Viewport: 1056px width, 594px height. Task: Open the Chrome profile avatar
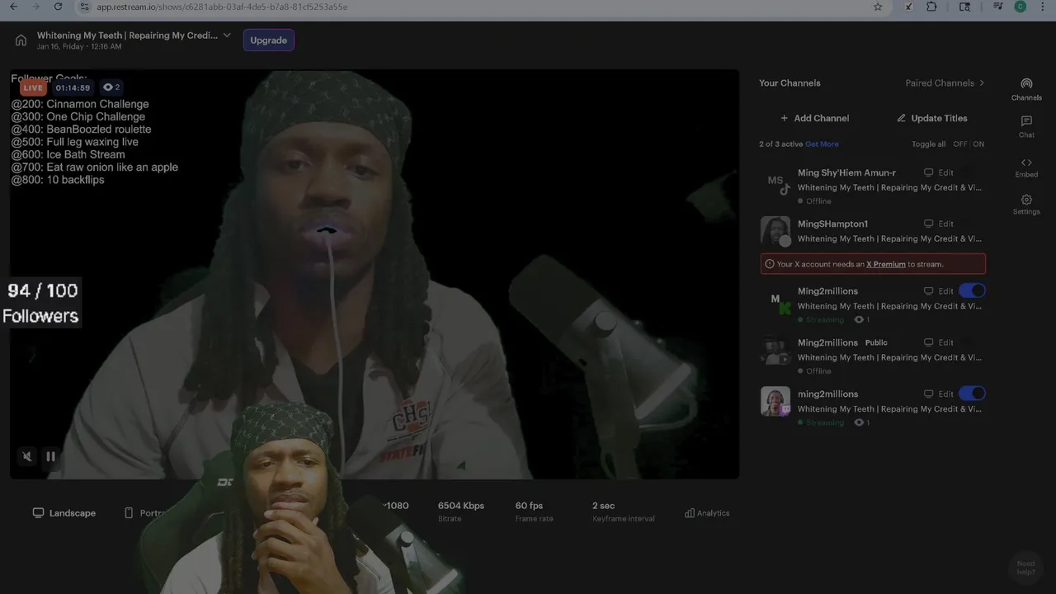1021,7
